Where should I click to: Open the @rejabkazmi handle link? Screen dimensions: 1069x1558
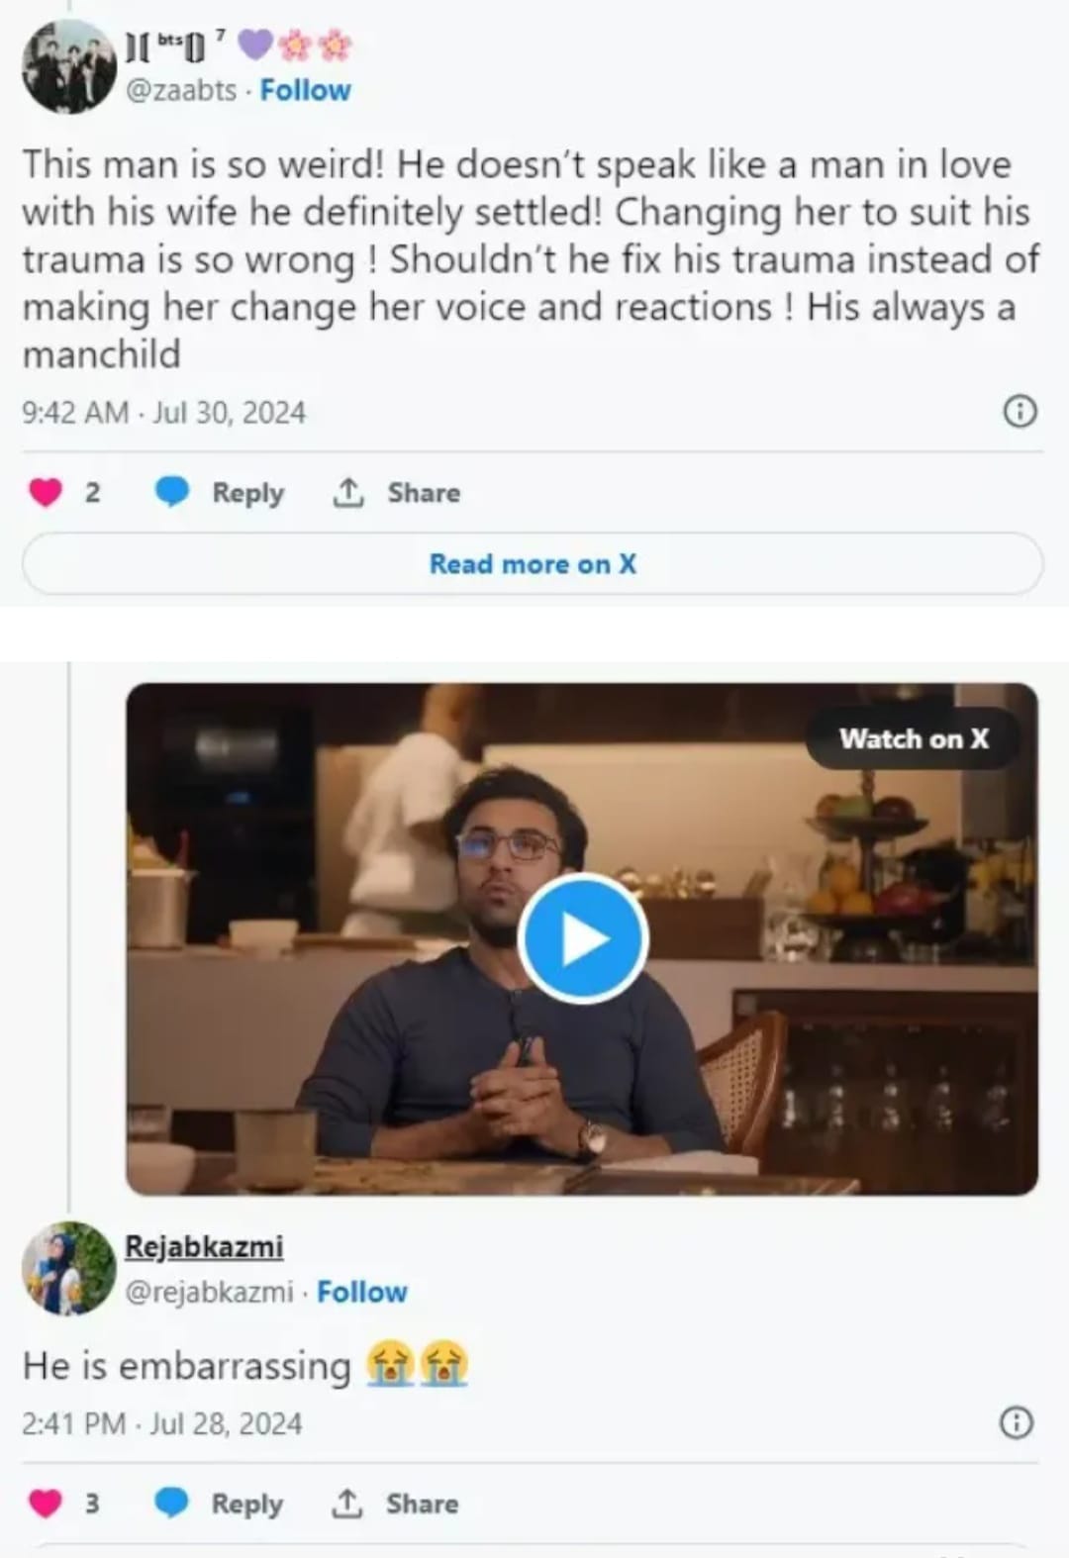209,1292
